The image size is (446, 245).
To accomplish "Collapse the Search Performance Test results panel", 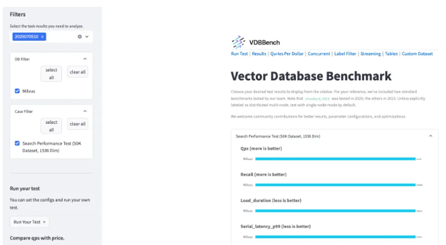I will [430, 136].
